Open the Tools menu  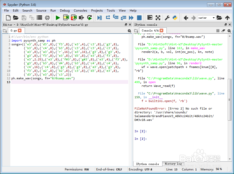point(111,10)
